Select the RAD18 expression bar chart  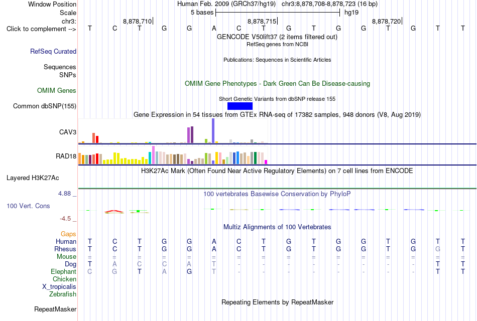[173, 155]
